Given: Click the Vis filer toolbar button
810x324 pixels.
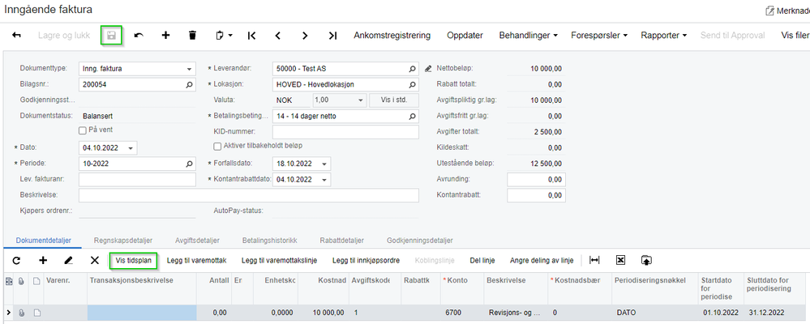Looking at the screenshot, I should click(795, 35).
